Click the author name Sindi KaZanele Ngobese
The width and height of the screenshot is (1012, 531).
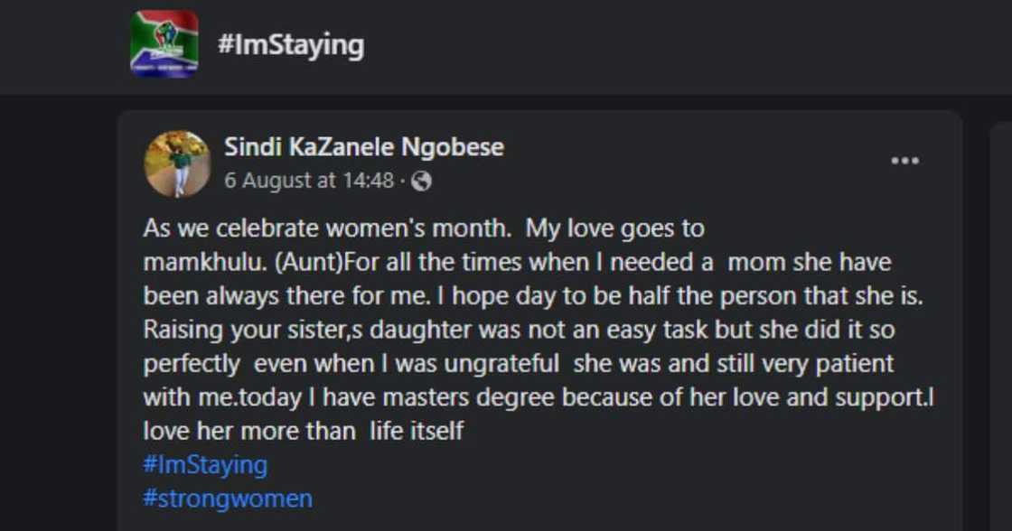coord(364,148)
